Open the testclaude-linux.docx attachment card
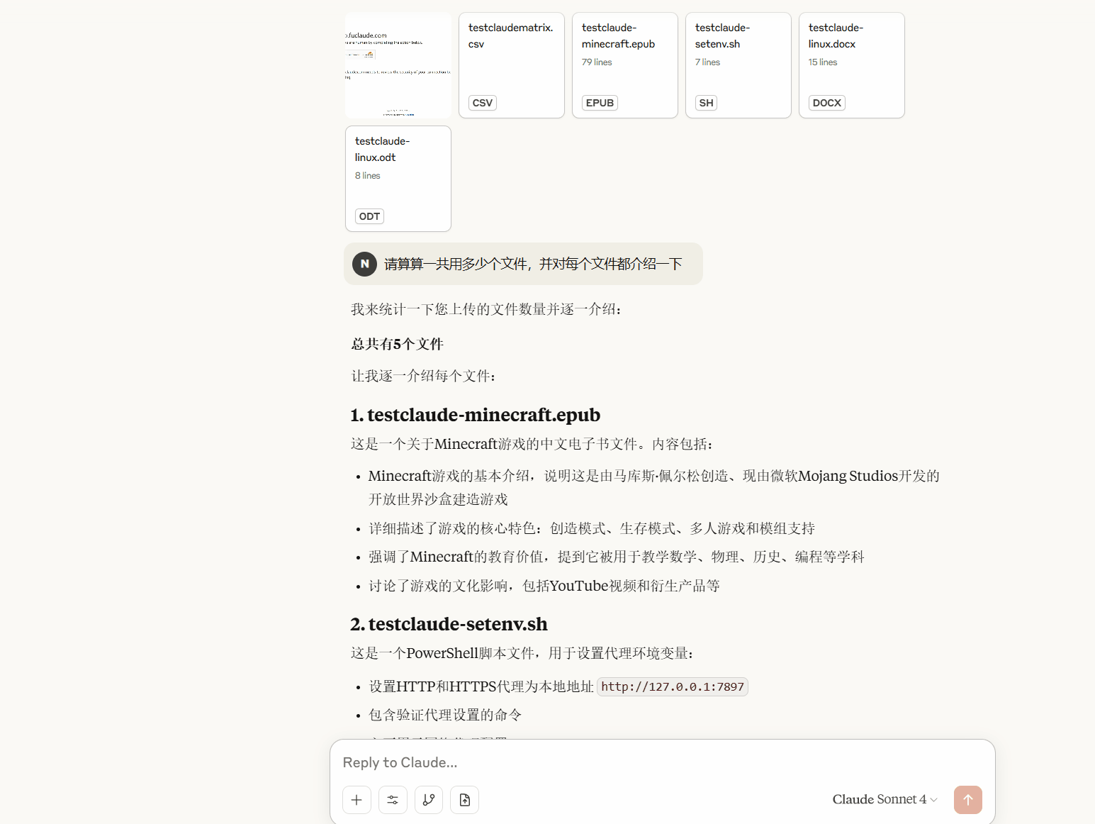This screenshot has width=1095, height=824. coord(852,65)
